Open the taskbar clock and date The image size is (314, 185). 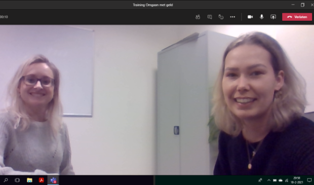(297, 180)
